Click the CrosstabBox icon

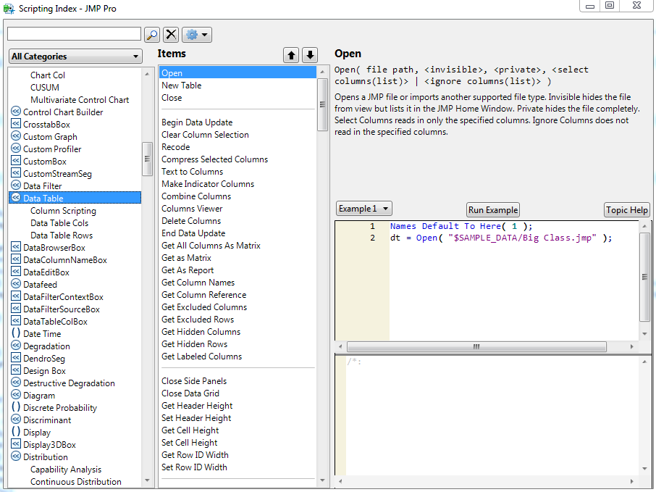pos(16,124)
